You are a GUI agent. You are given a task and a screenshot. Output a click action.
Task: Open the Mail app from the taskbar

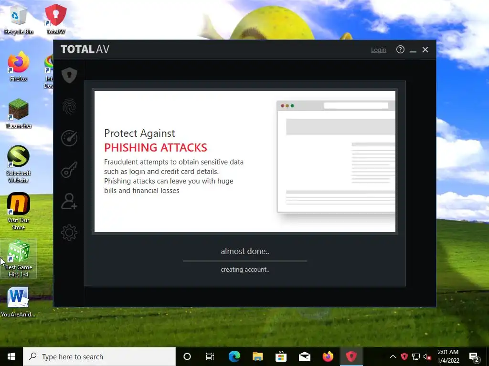[x=304, y=356]
